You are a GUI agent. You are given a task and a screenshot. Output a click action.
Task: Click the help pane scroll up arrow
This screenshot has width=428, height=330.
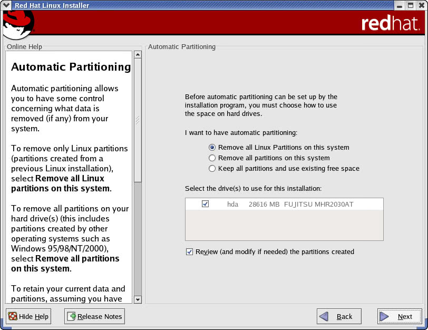[x=138, y=55]
